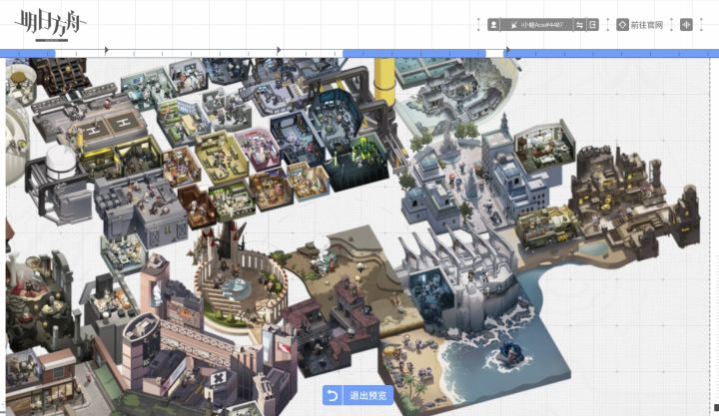Click the return arrow icon on 退出预览

tap(333, 395)
